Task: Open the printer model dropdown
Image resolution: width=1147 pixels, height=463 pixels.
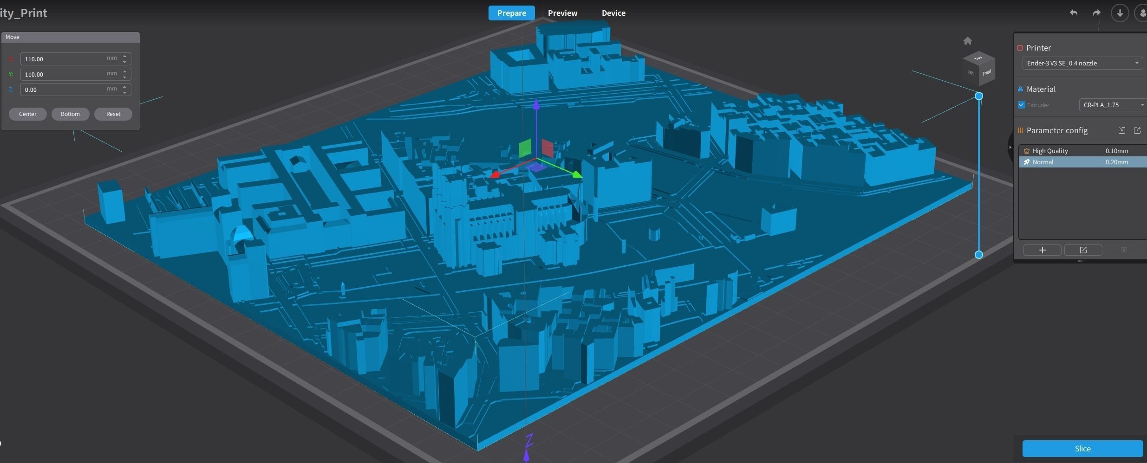Action: 1082,63
